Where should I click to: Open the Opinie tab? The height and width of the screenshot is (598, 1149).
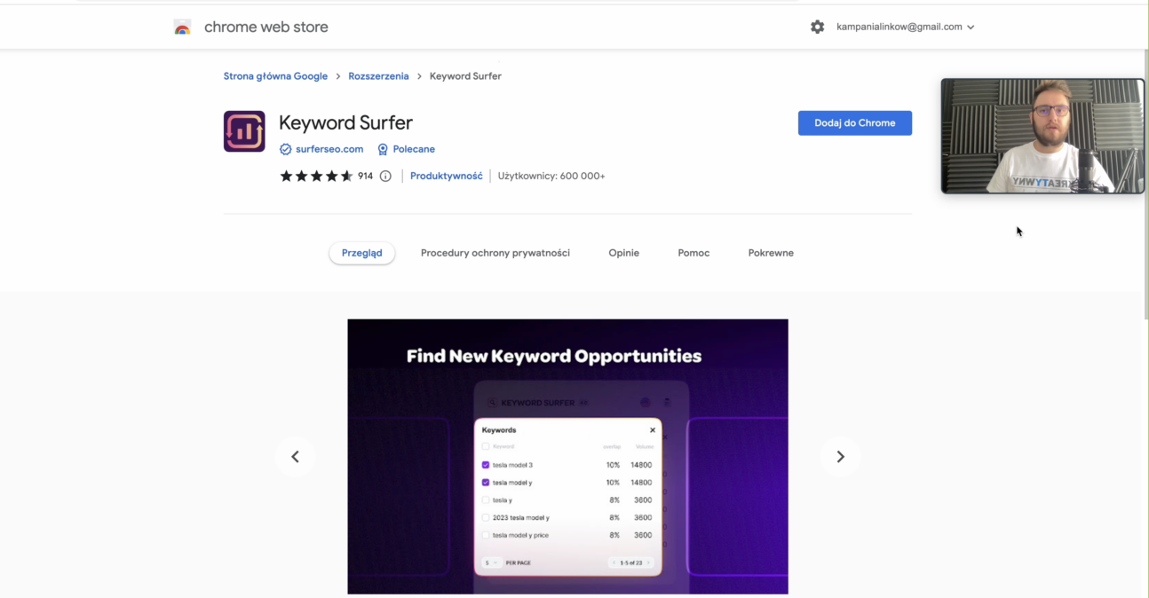[x=623, y=253]
